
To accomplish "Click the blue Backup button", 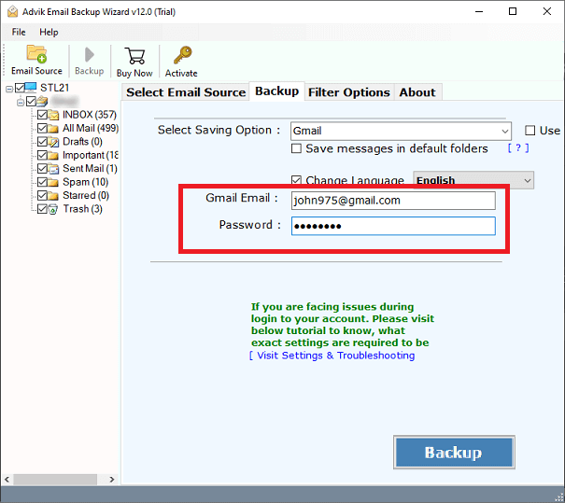I will pyautogui.click(x=454, y=453).
